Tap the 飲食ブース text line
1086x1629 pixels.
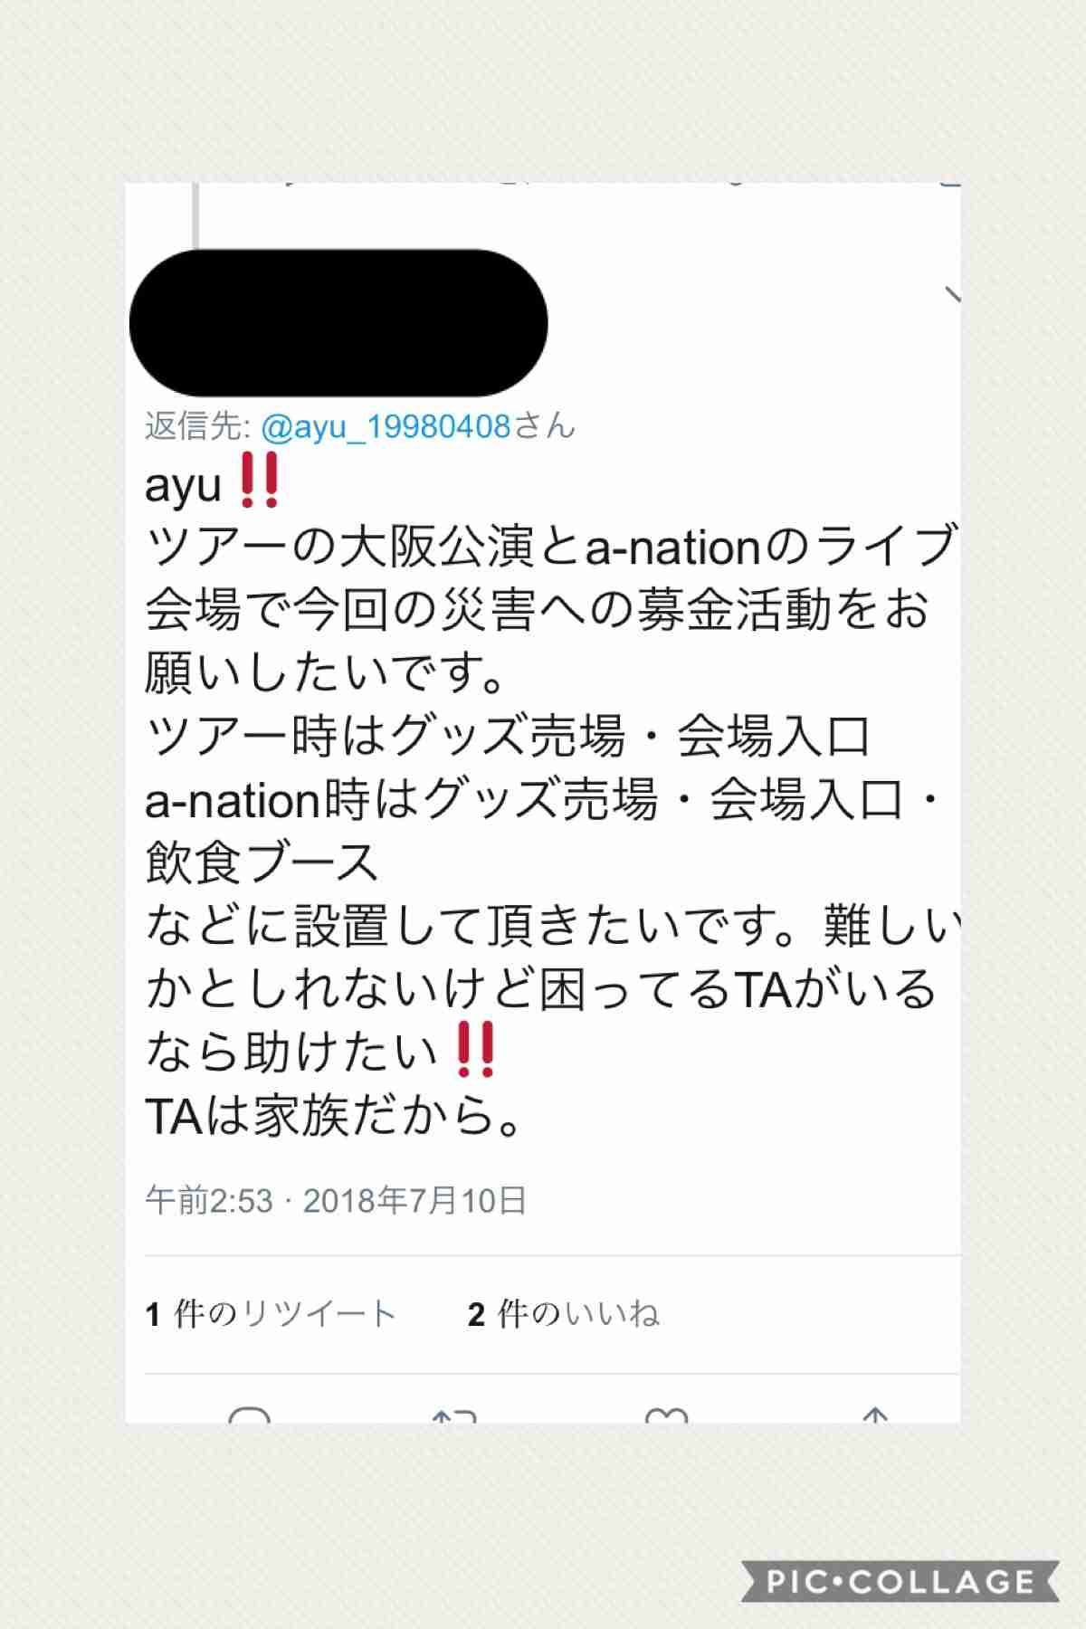click(x=262, y=862)
